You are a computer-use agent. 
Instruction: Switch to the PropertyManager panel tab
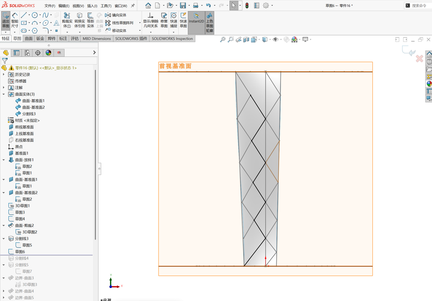(x=16, y=53)
